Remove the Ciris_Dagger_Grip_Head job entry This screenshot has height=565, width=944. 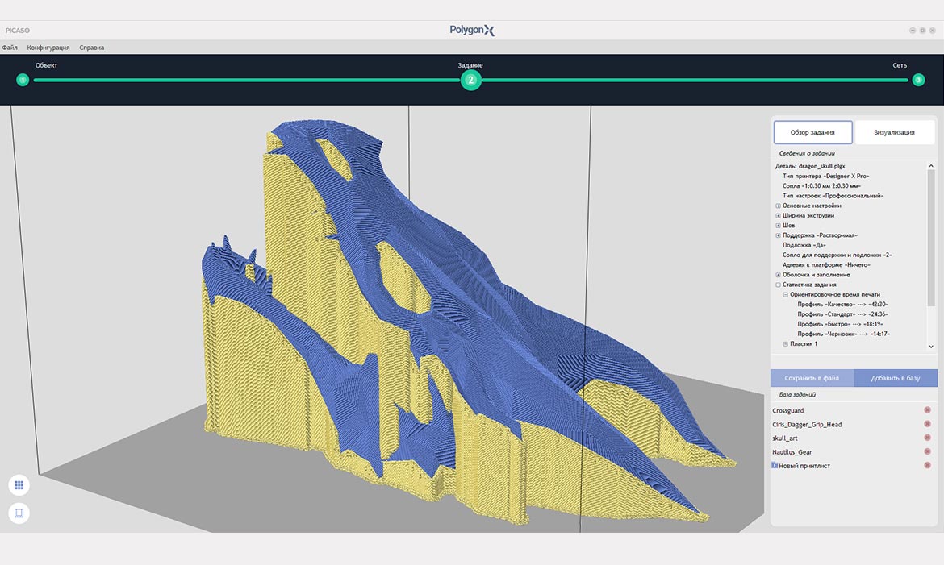(x=927, y=424)
